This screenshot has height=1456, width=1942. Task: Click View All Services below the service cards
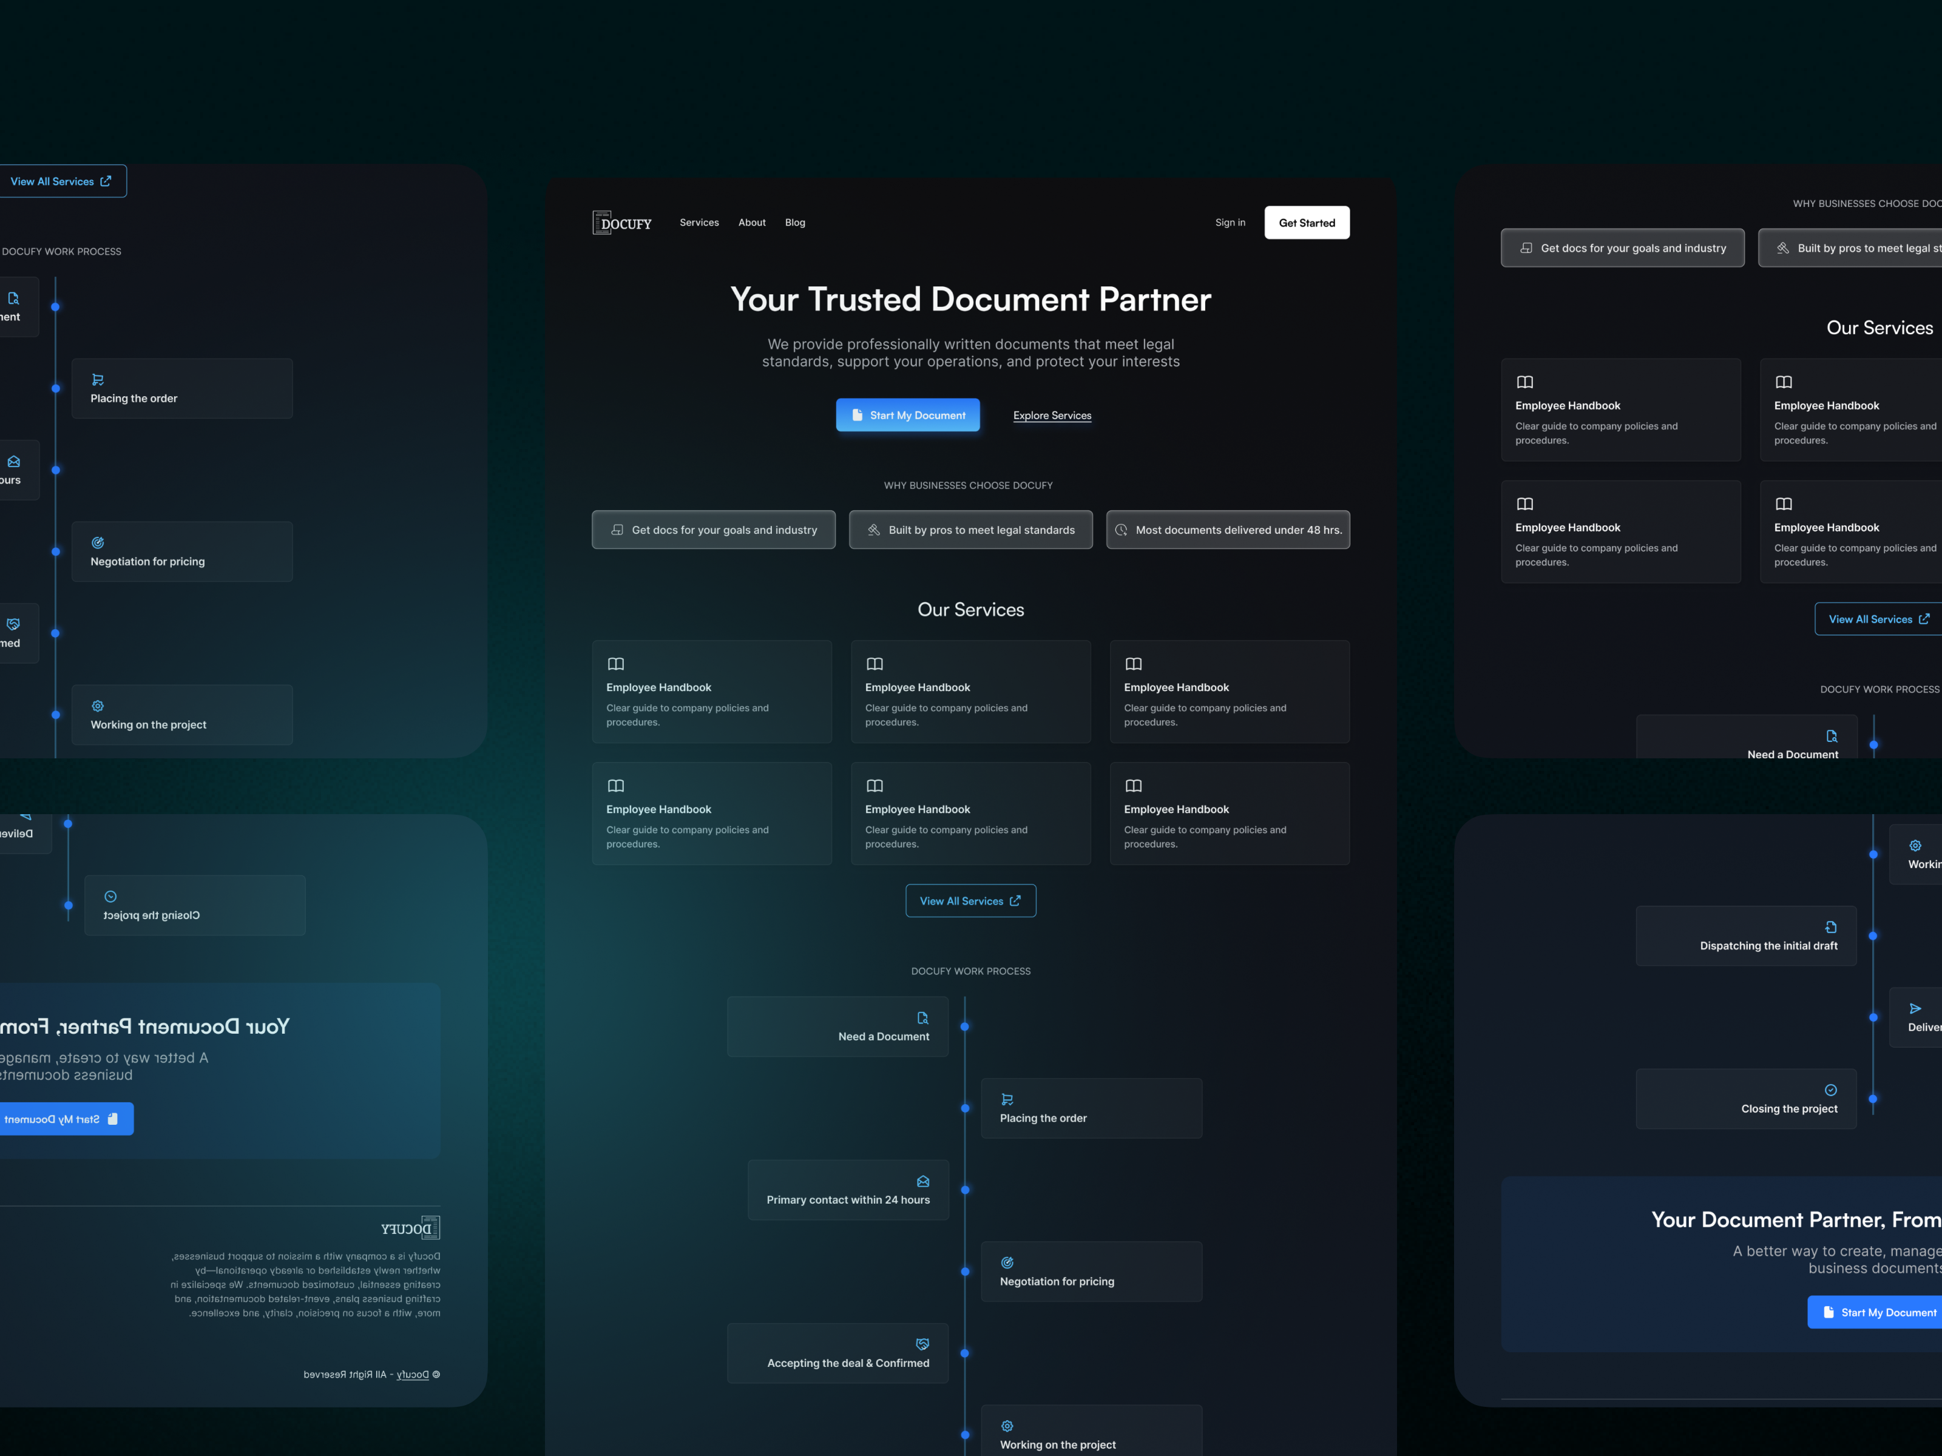(x=970, y=900)
